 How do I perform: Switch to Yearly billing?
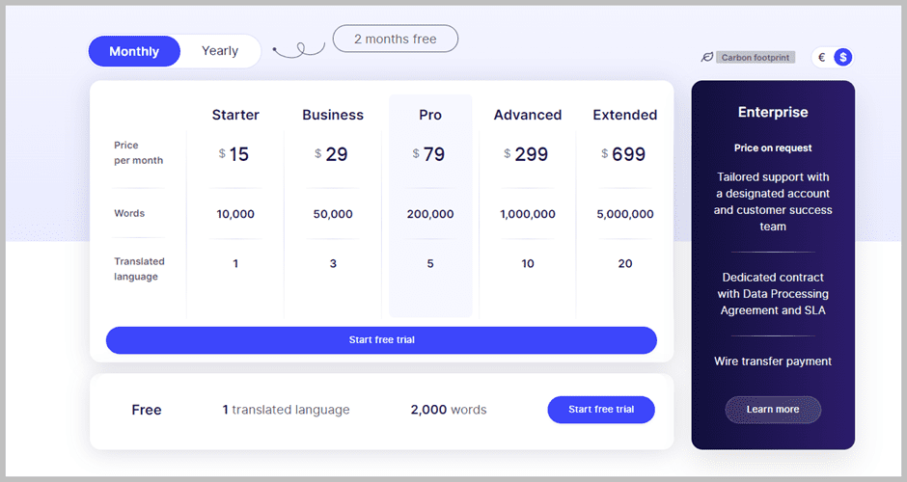tap(220, 51)
